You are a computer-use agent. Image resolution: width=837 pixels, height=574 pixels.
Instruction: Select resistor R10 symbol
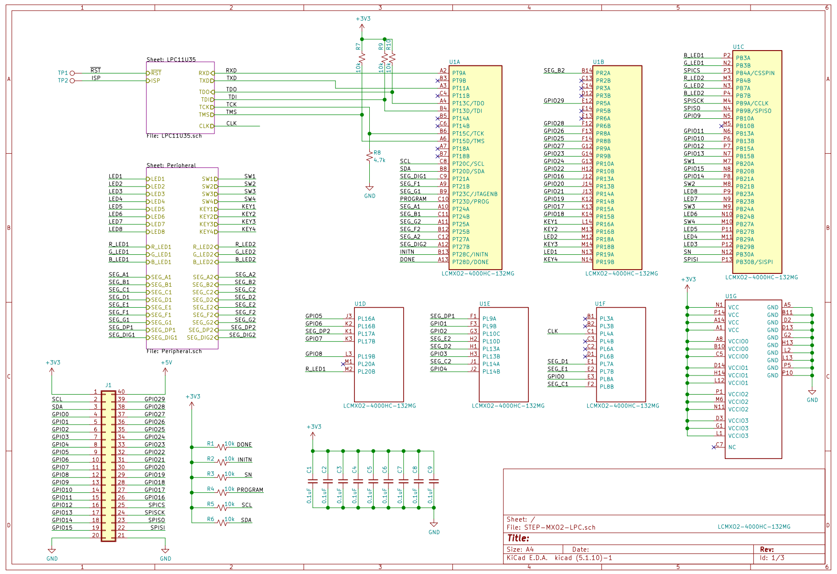click(392, 58)
